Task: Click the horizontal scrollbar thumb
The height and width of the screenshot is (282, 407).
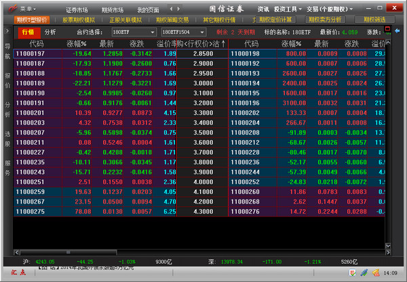Action: coord(69,252)
